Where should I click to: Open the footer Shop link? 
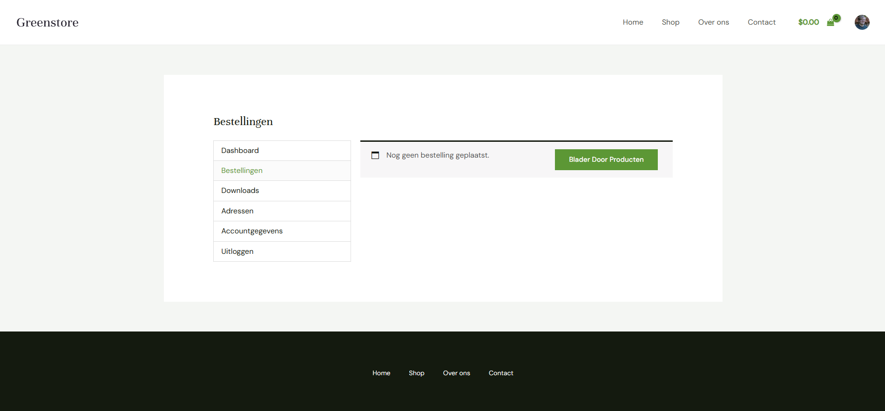416,373
